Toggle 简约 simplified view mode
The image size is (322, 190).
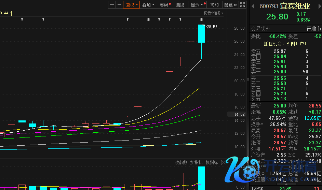(215, 5)
